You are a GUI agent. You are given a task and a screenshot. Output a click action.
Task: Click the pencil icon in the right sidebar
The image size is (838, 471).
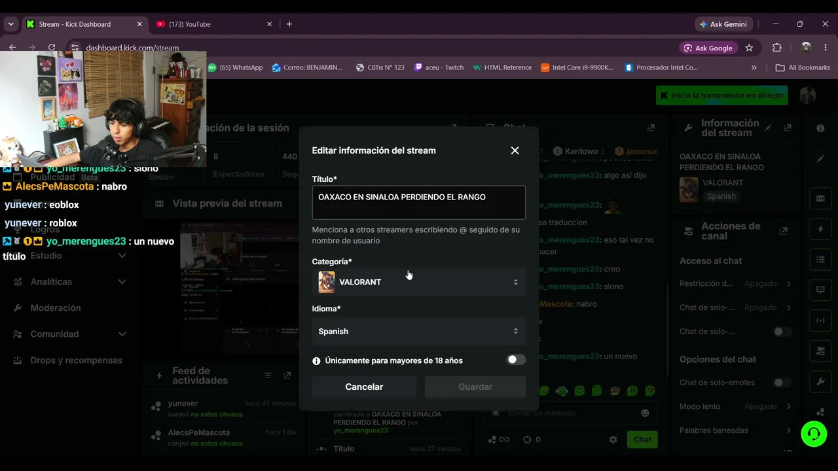[820, 159]
